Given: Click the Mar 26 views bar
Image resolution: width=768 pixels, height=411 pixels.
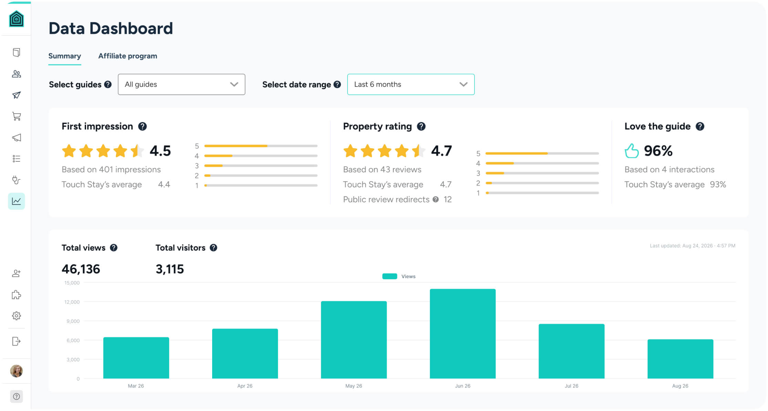Looking at the screenshot, I should coord(136,358).
